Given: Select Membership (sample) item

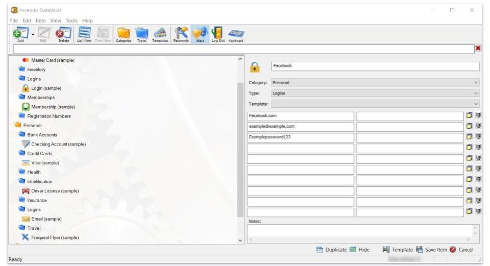Looking at the screenshot, I should (48, 107).
